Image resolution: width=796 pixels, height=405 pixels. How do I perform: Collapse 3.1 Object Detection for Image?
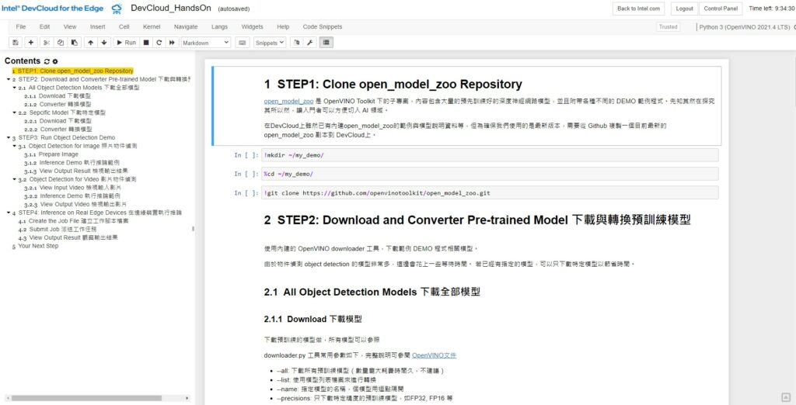pyautogui.click(x=14, y=146)
